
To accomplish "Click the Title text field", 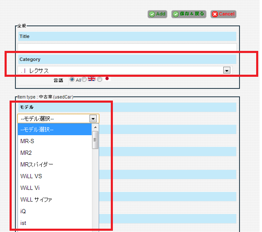I will click(127, 47).
